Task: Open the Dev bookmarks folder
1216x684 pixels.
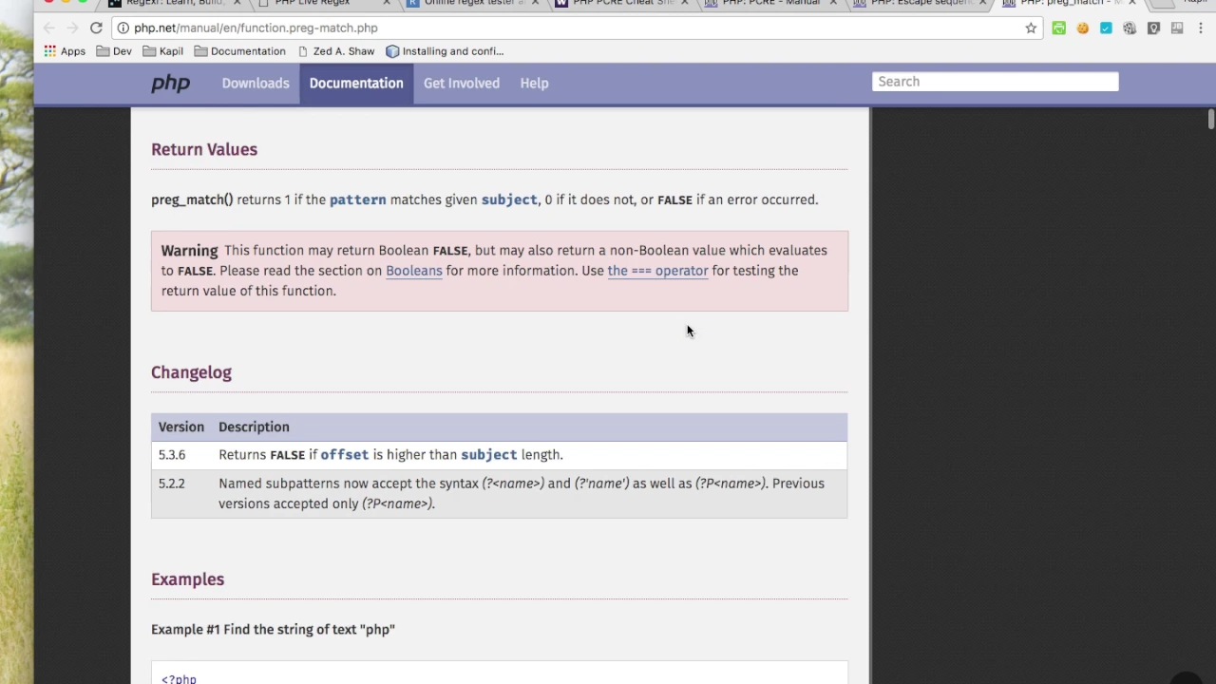Action: pos(114,51)
